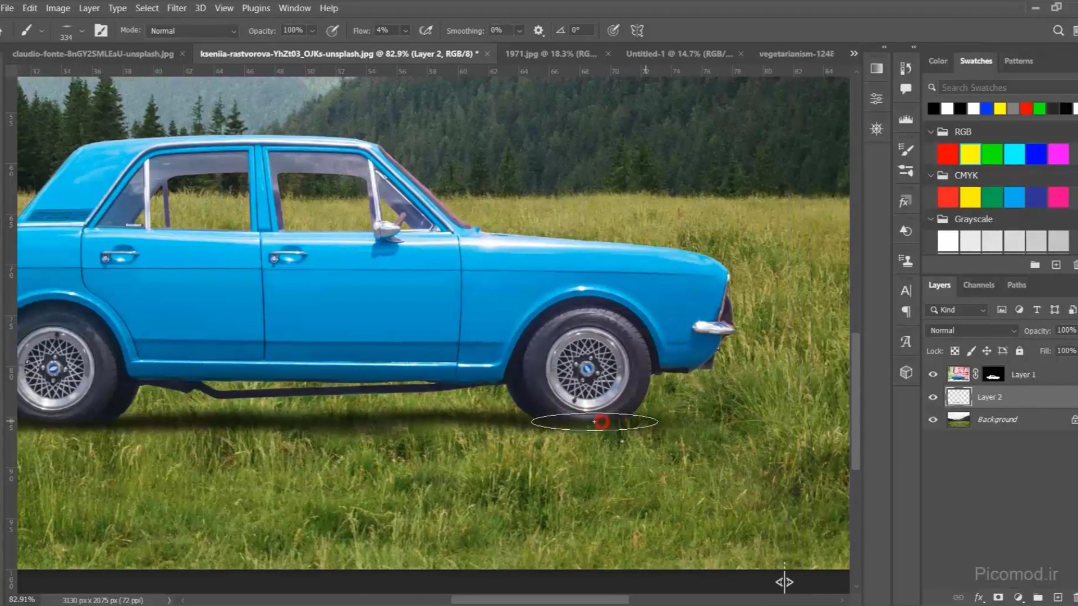
Task: Open the Character panel icon
Action: pyautogui.click(x=906, y=291)
